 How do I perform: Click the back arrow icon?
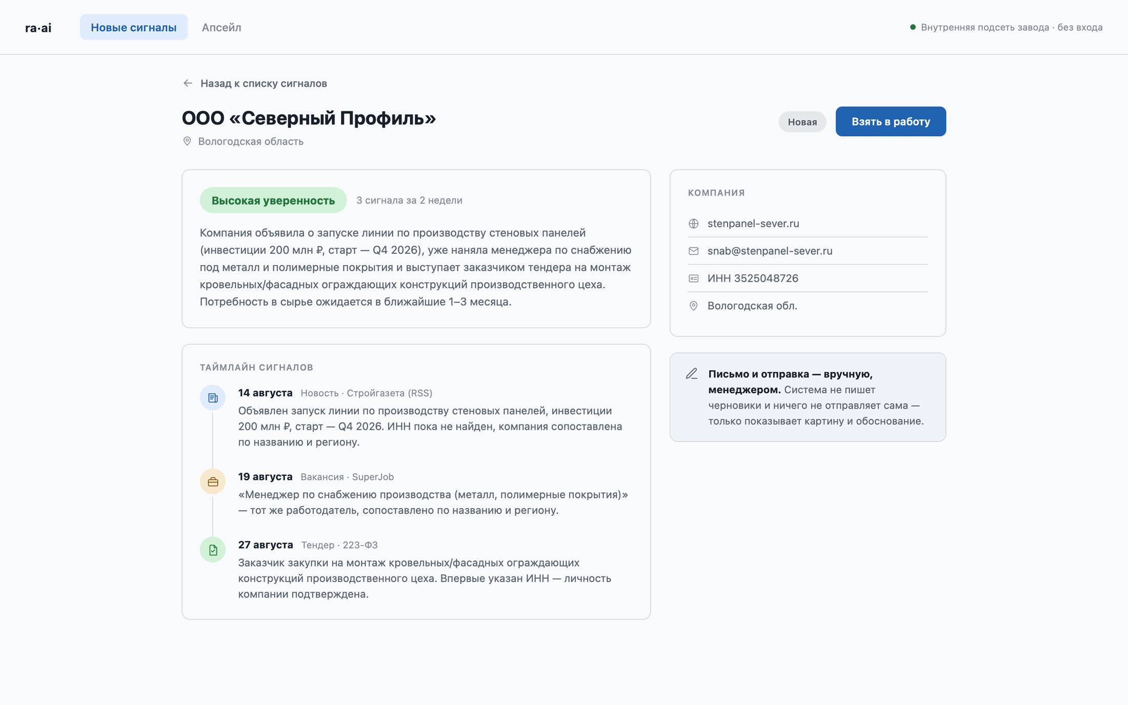(x=188, y=83)
